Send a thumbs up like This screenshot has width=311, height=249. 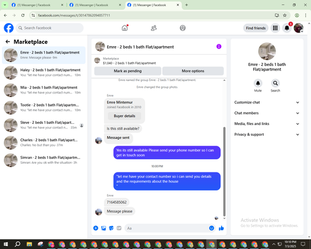[221, 228]
